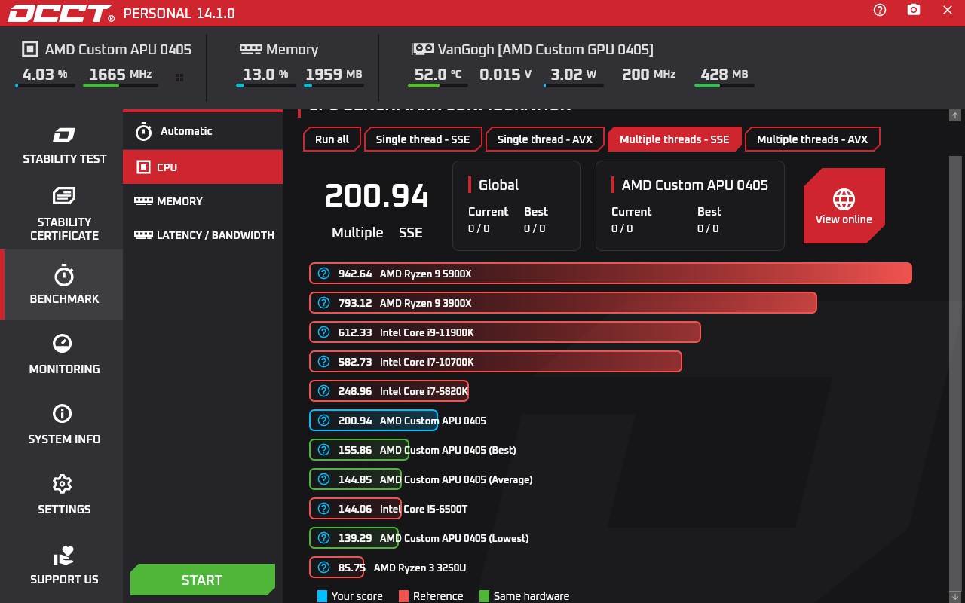This screenshot has width=965, height=603.
Task: Open the help question mark icon in title bar
Action: (x=880, y=10)
